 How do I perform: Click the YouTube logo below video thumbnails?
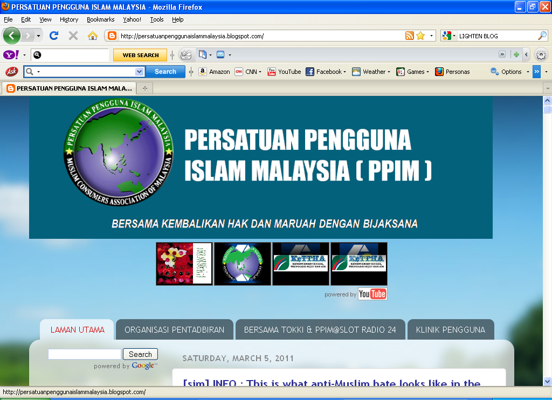tap(372, 294)
